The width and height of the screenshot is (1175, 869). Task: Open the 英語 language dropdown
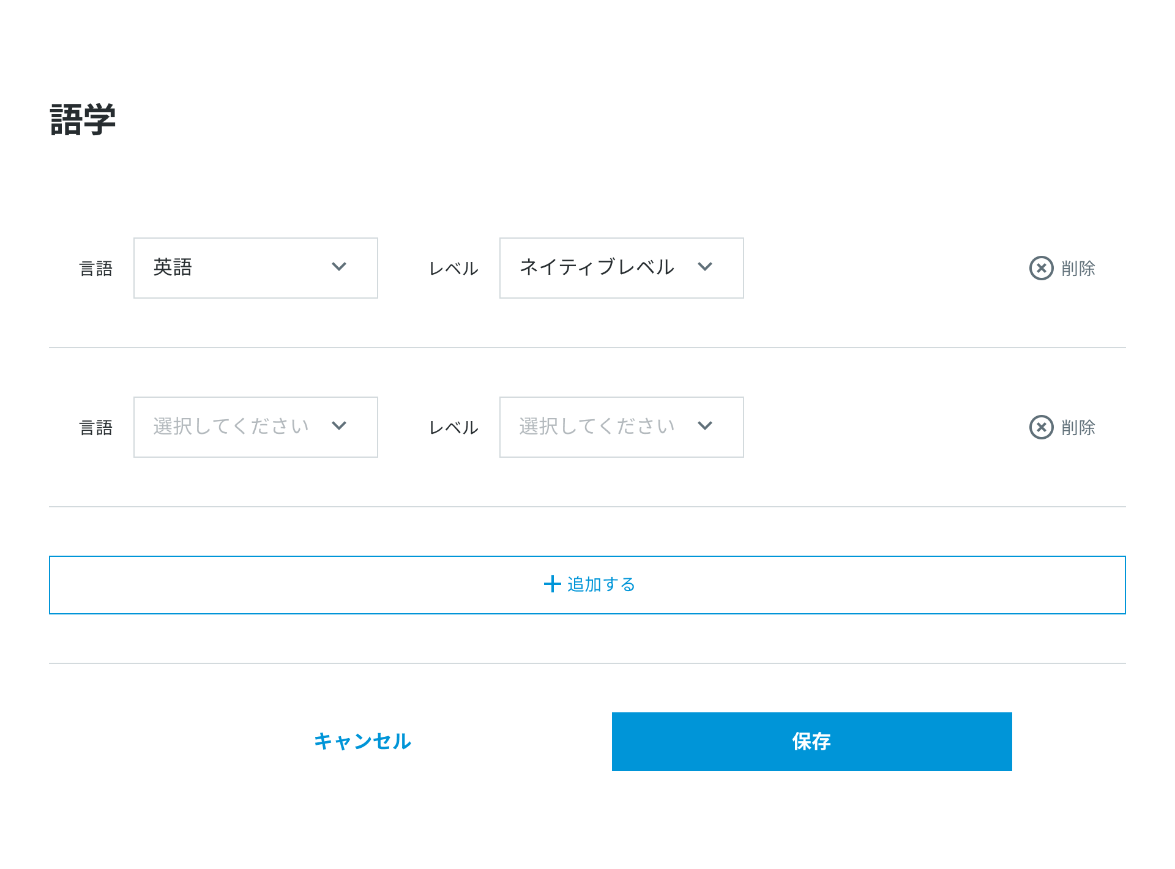pyautogui.click(x=256, y=268)
